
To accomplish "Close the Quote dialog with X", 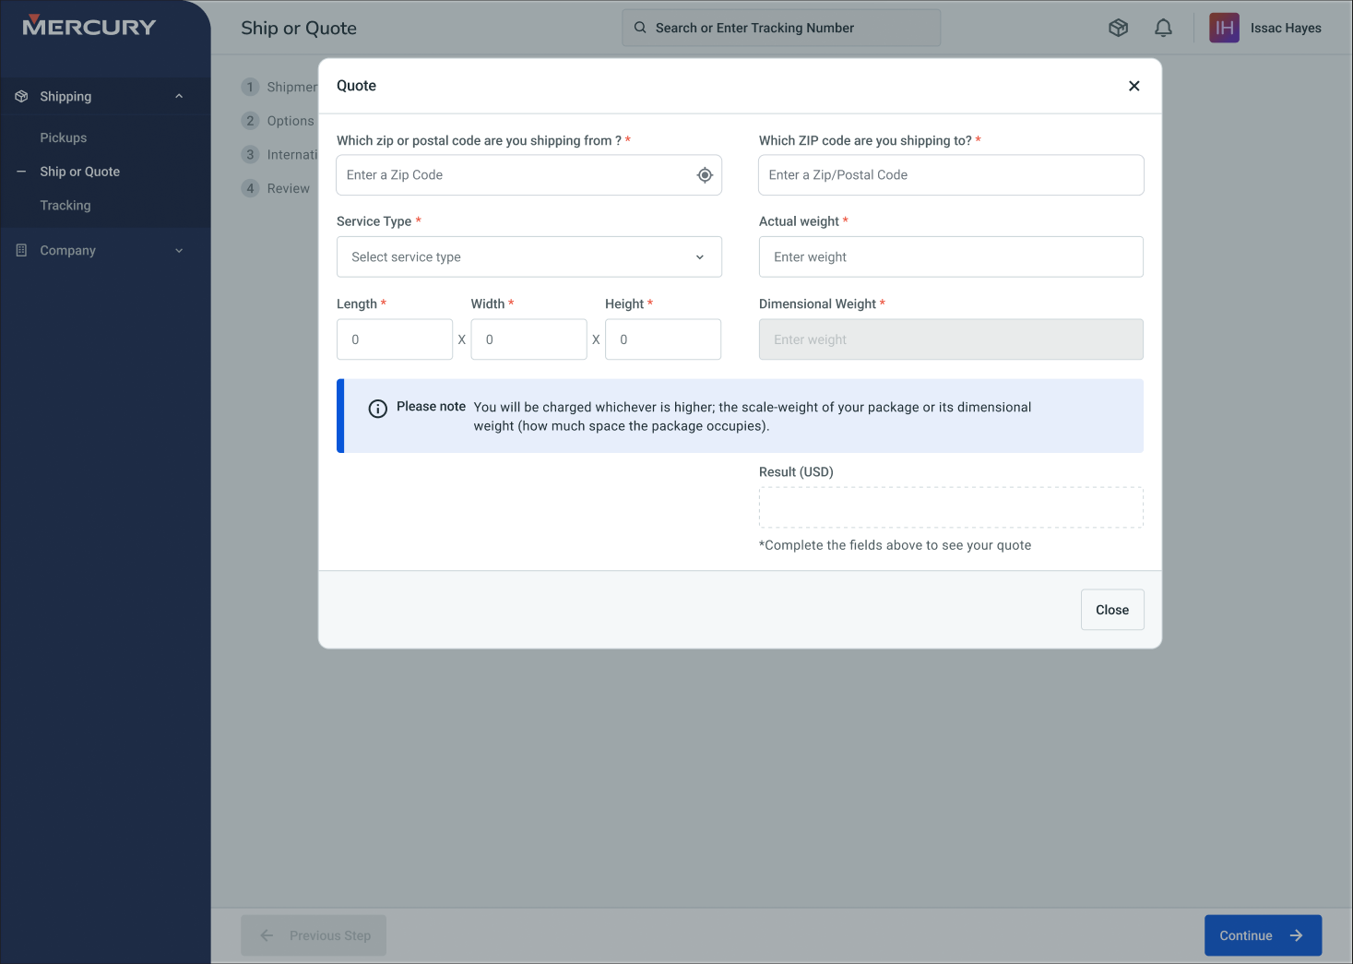I will coord(1134,86).
